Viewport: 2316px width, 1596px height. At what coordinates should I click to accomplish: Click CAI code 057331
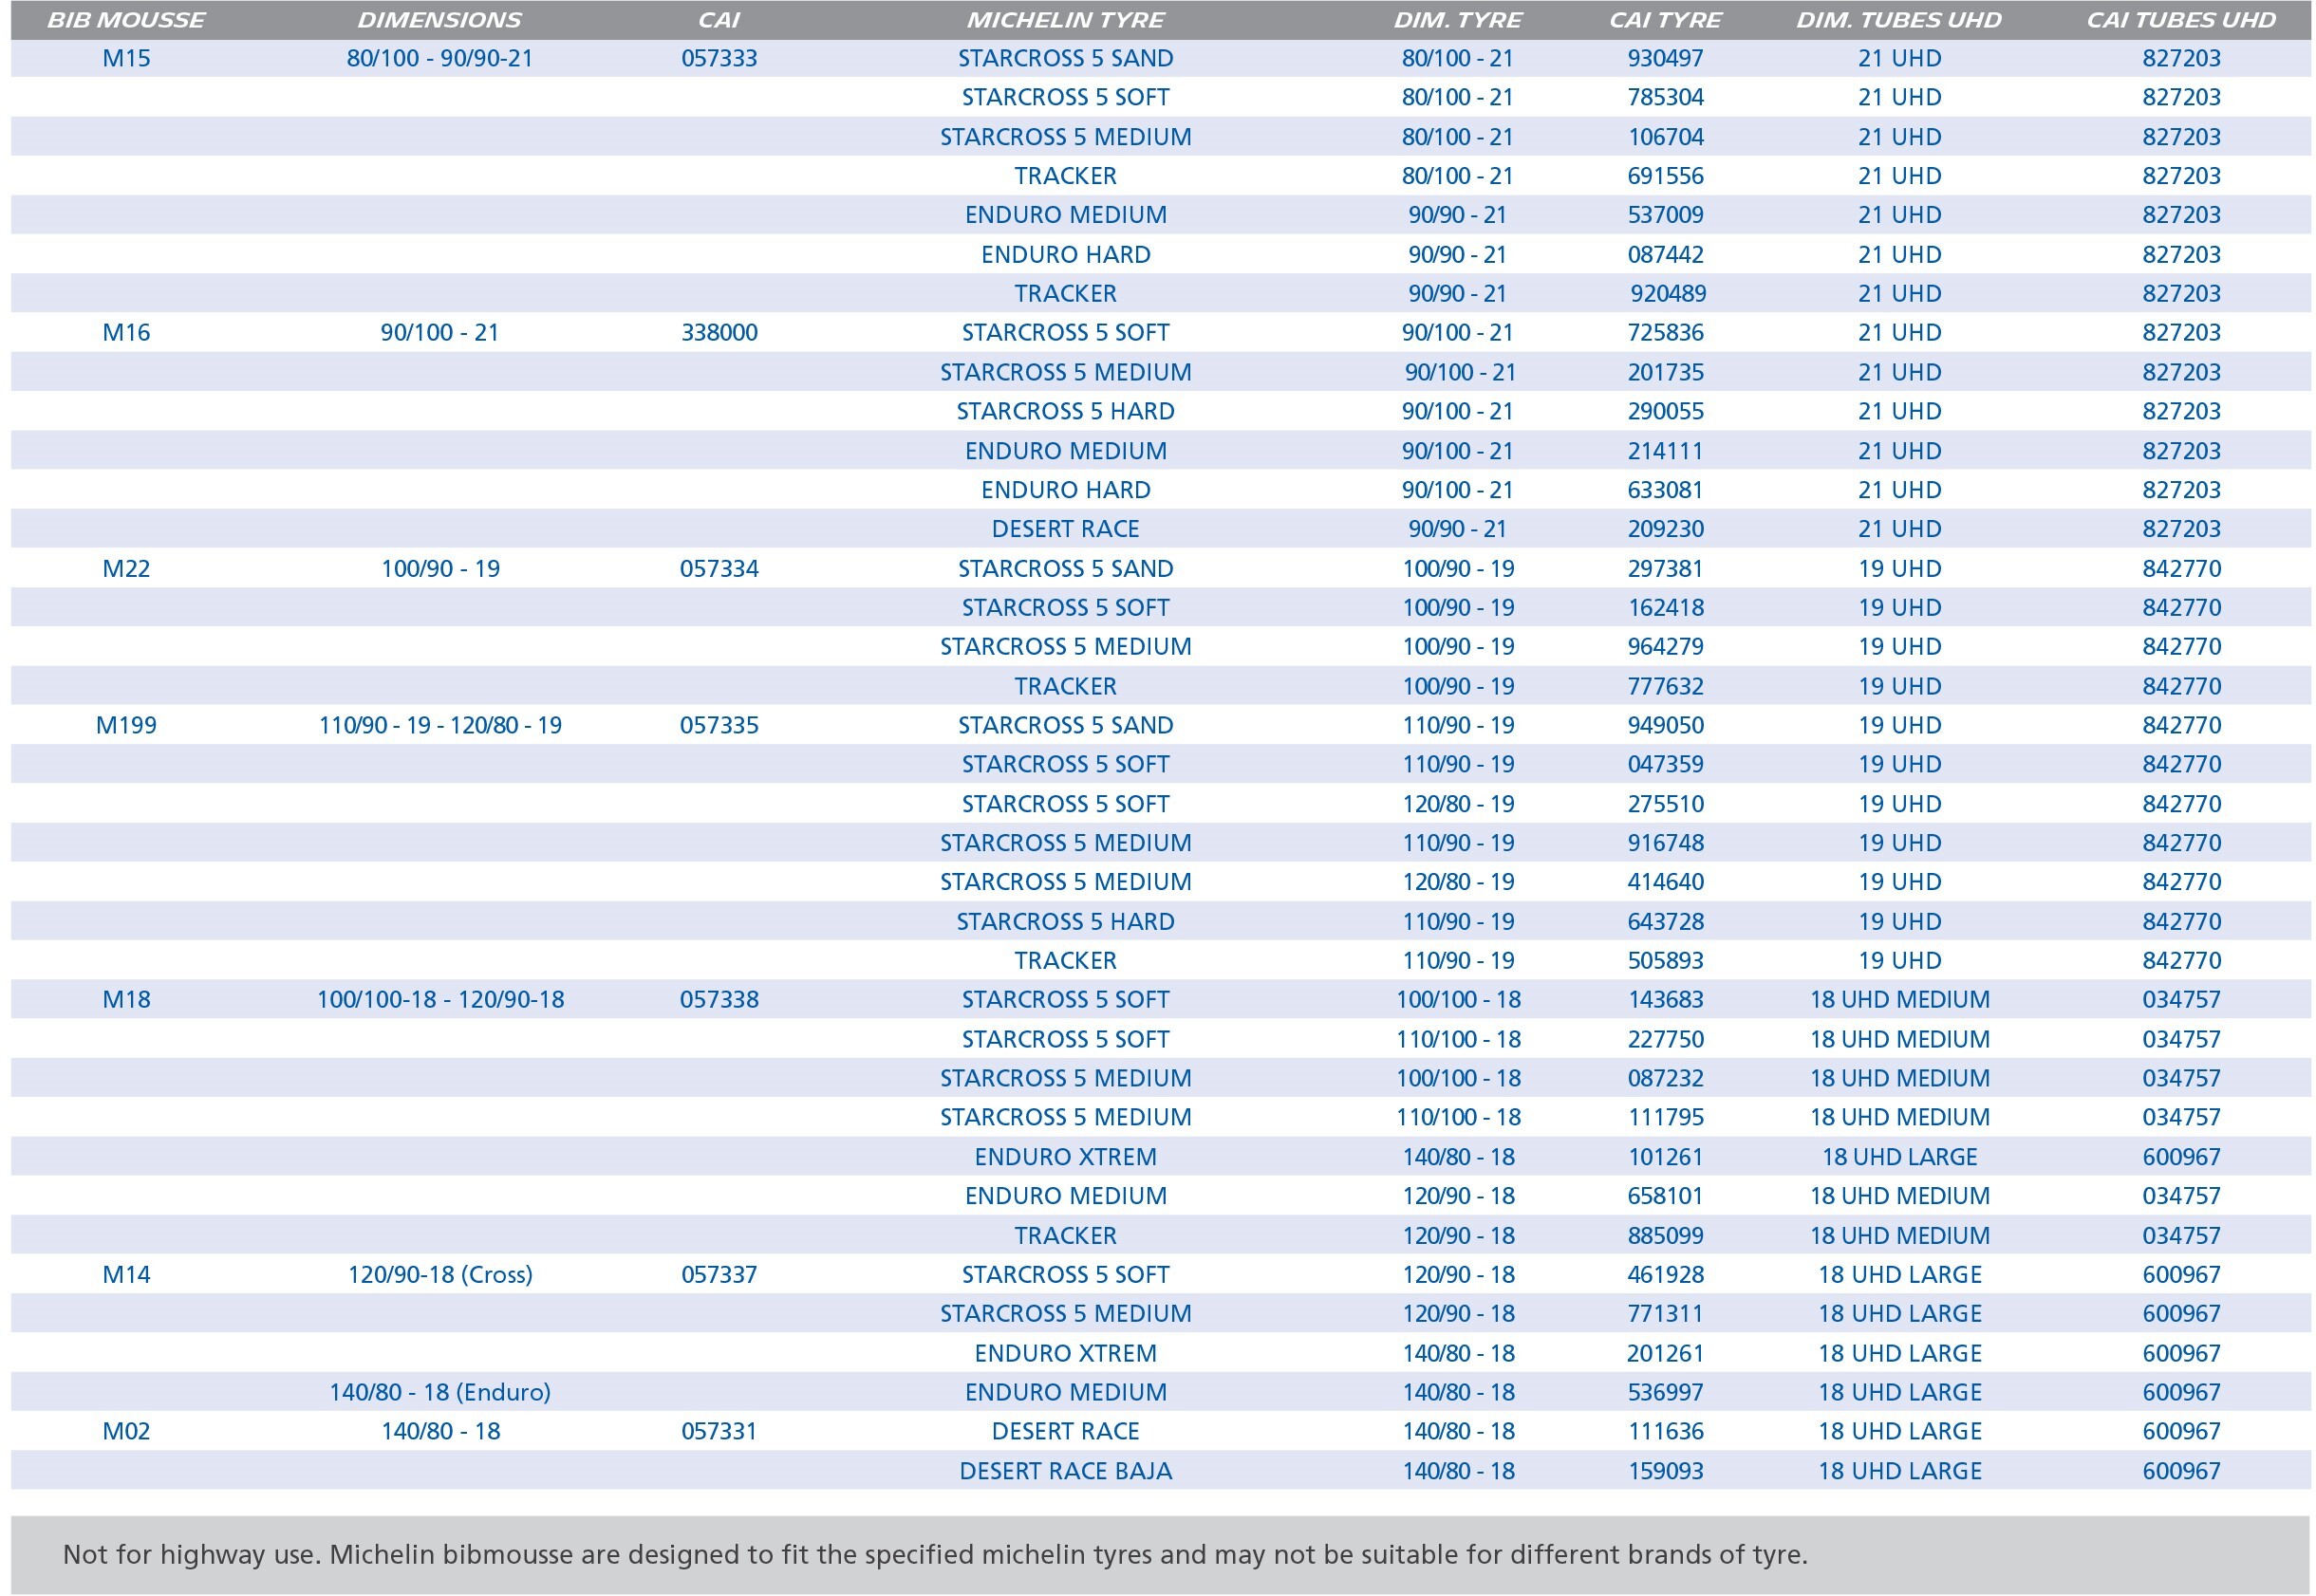pos(719,1431)
